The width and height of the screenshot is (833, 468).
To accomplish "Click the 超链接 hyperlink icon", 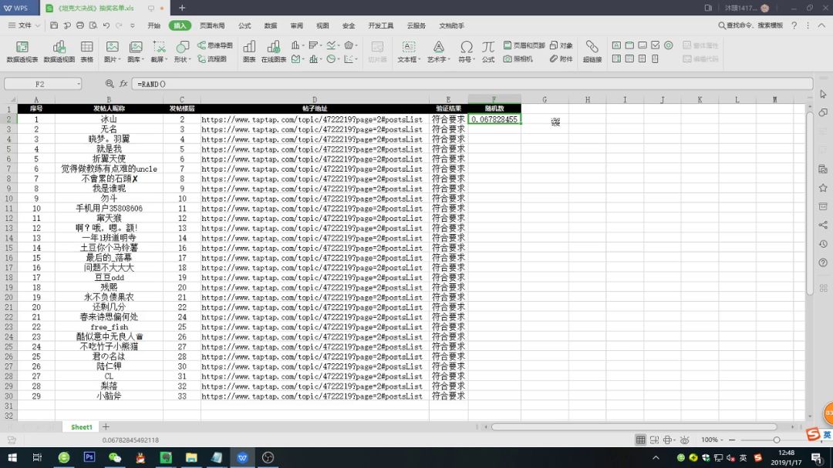I will (592, 52).
